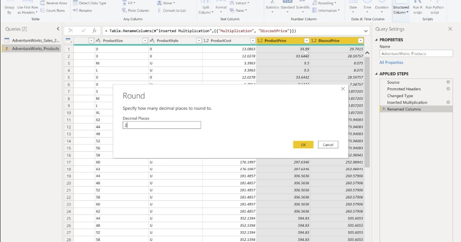Click the Decimal Places input field
461x242 pixels.
tap(161, 125)
